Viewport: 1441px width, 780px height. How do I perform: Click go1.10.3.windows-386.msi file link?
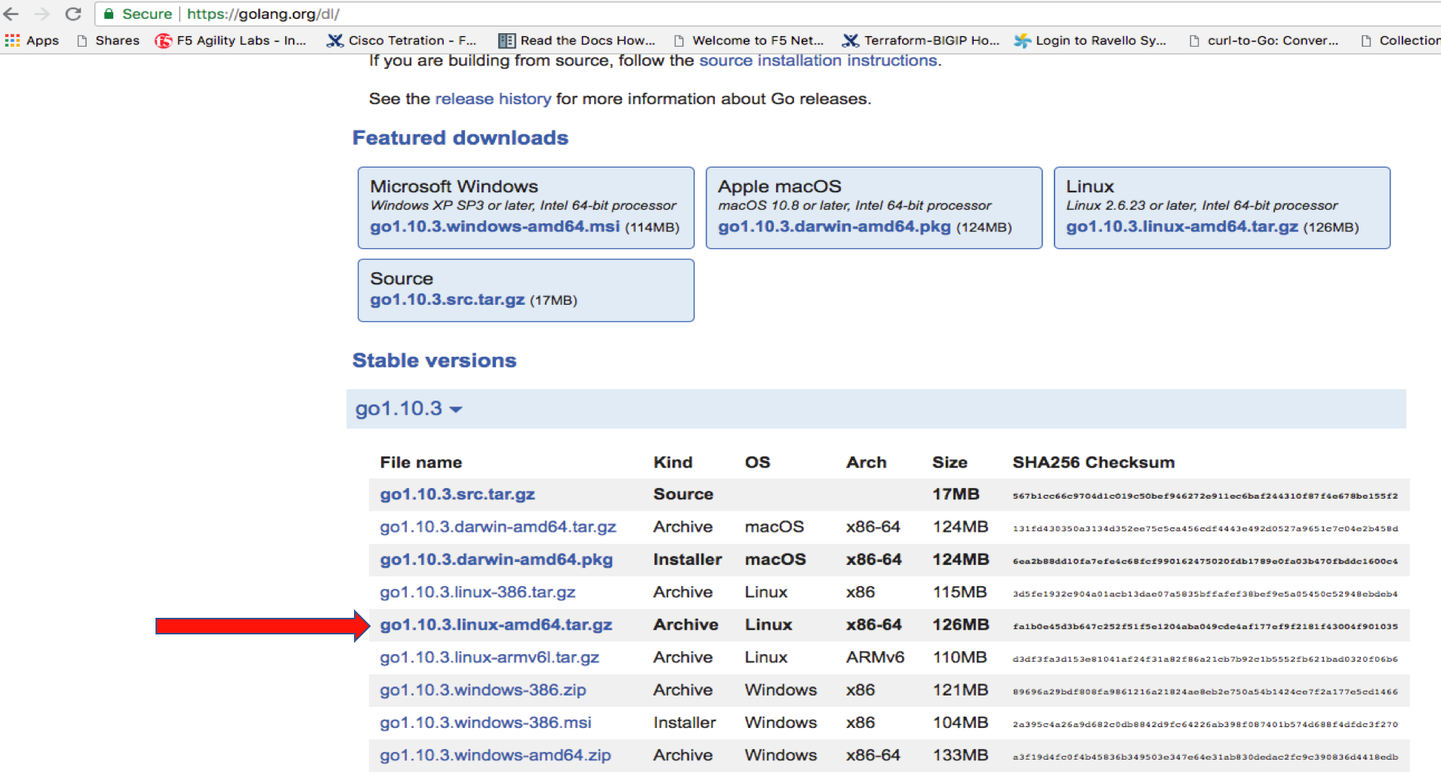[485, 723]
